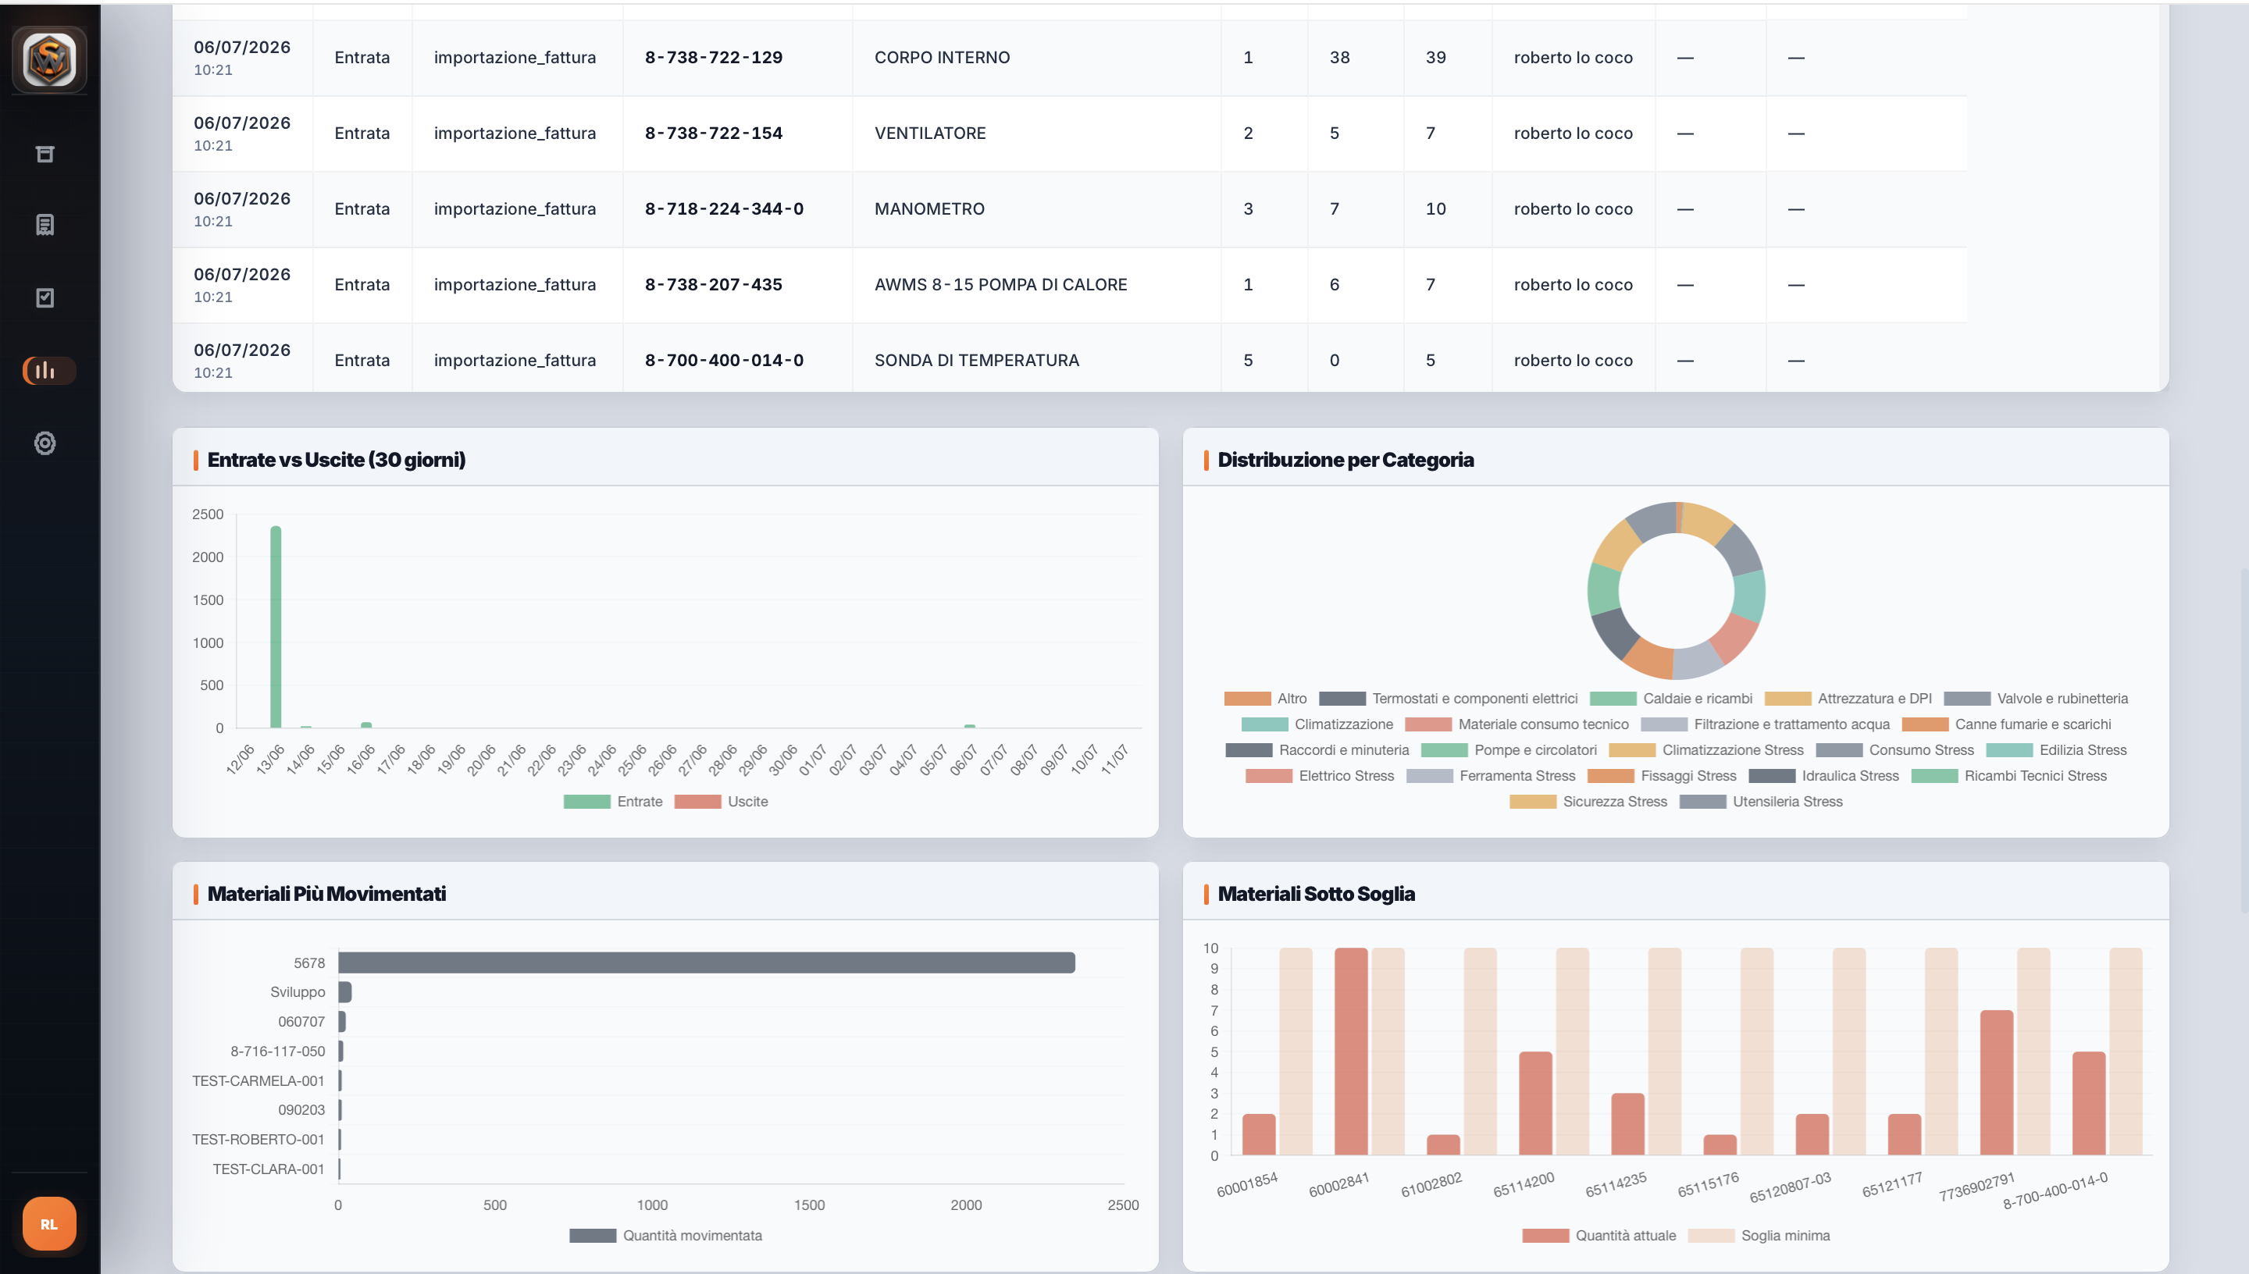Toggle Pompe e circolatori legend item

(1509, 750)
